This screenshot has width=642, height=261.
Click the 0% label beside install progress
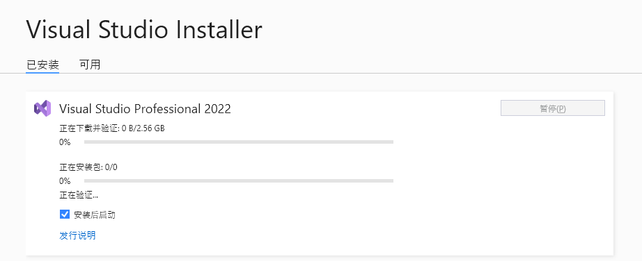[x=65, y=181]
